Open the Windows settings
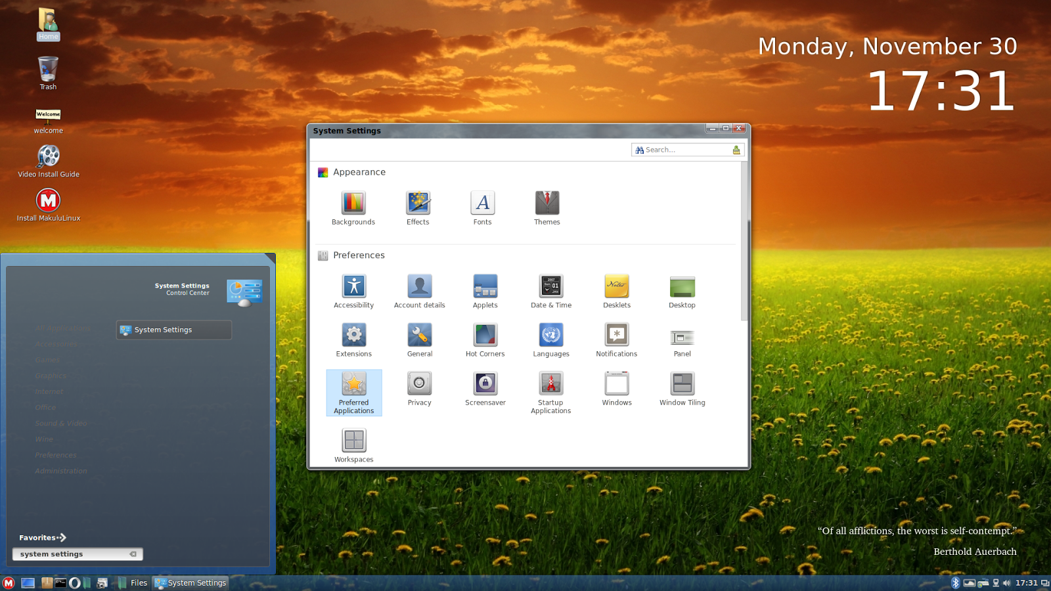The image size is (1051, 591). [617, 389]
